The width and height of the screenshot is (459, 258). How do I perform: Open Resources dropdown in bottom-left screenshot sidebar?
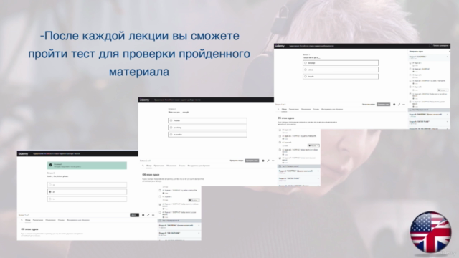pyautogui.click(x=194, y=200)
